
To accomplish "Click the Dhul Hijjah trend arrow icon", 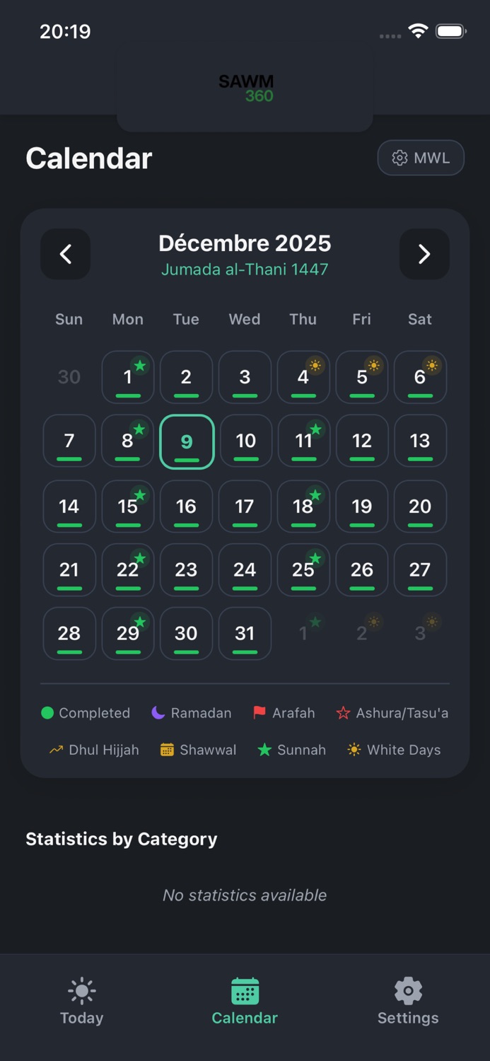I will click(x=56, y=750).
